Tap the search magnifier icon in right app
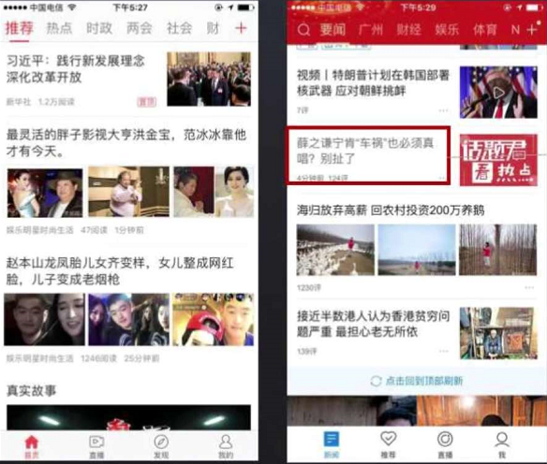The image size is (547, 464). coord(303,30)
